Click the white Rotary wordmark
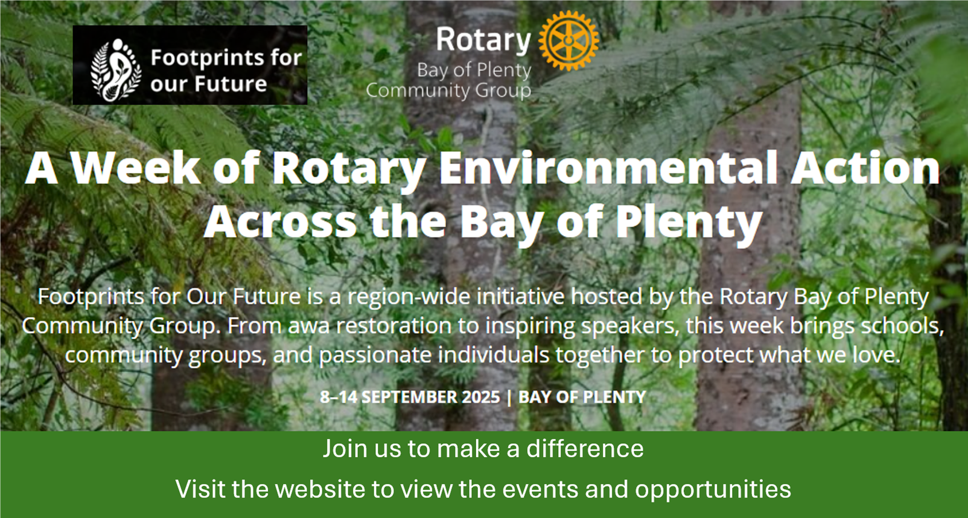The width and height of the screenshot is (968, 518). [483, 40]
